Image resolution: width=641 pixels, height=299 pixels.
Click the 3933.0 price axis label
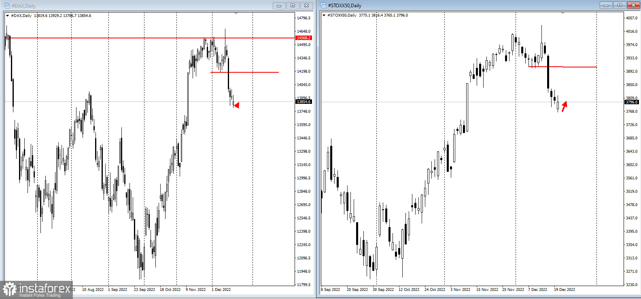632,58
